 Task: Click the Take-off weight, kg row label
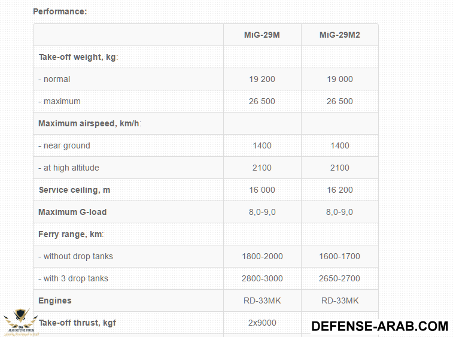coord(78,57)
